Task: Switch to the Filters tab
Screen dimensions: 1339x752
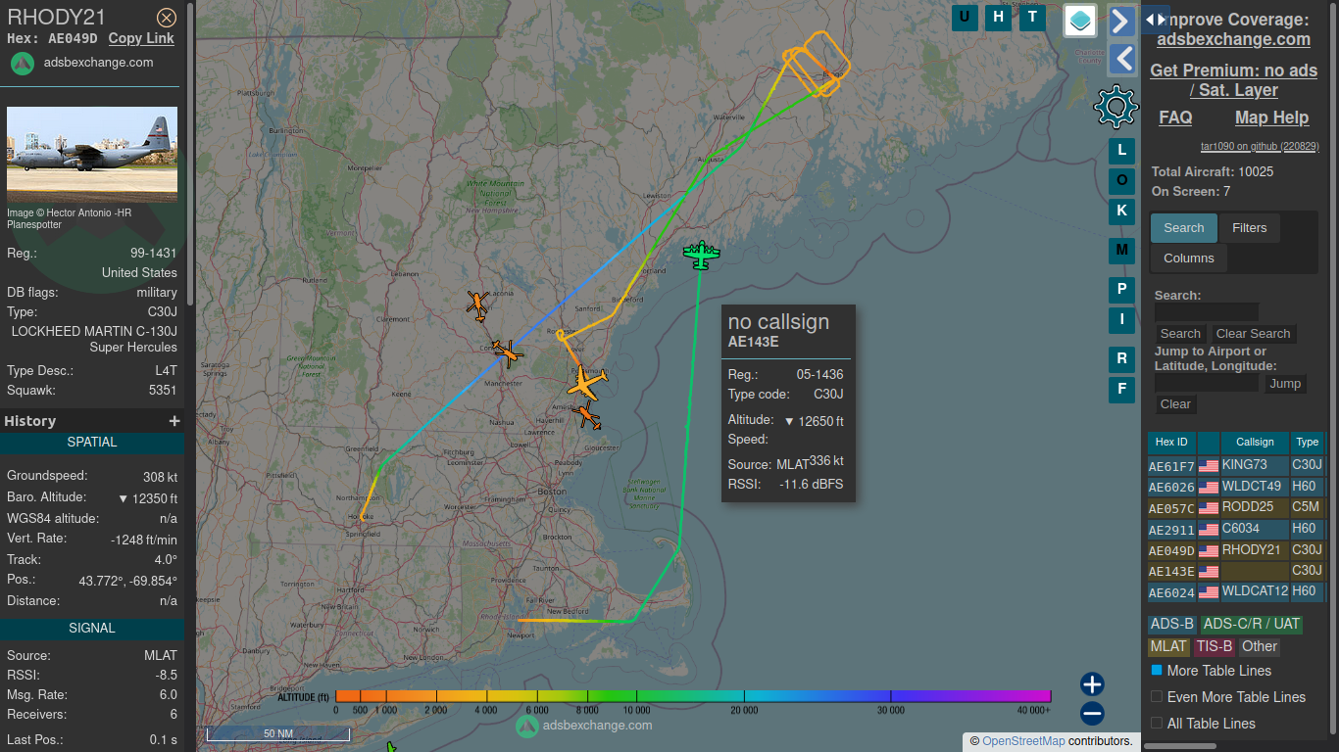Action: (1250, 228)
